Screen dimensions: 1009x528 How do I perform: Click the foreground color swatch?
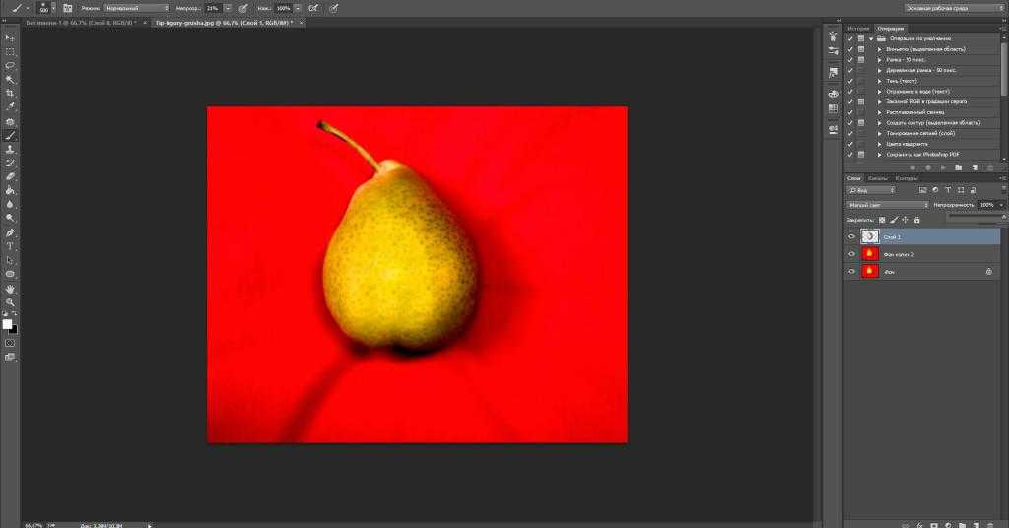point(7,323)
